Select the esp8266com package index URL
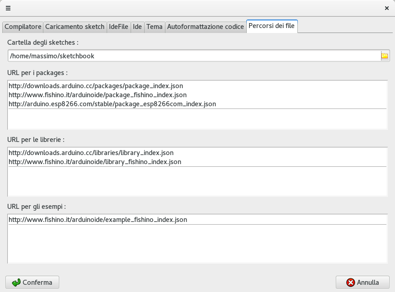395x292 pixels. point(112,104)
